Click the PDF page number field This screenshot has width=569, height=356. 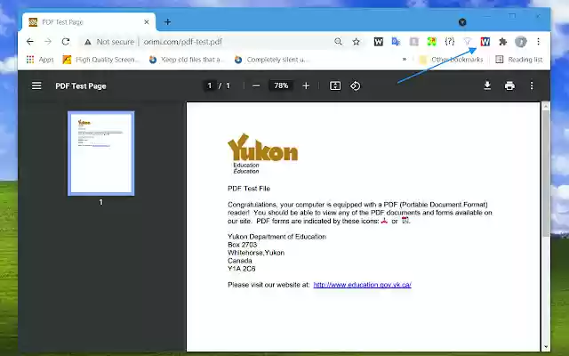pos(210,85)
